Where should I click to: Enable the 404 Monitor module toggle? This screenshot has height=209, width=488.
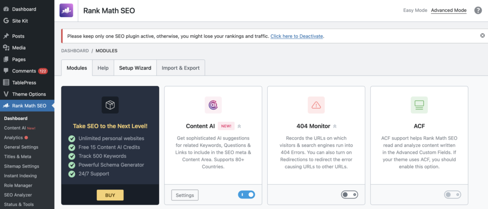(x=349, y=195)
